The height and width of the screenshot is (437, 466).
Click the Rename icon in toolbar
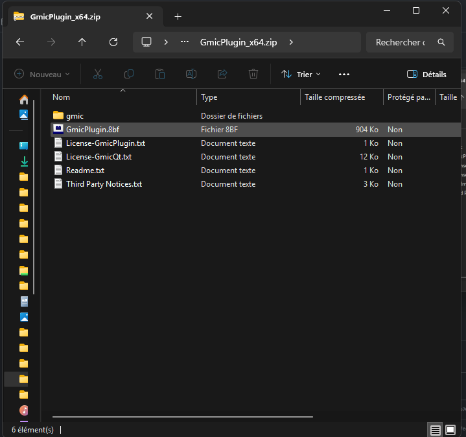191,75
